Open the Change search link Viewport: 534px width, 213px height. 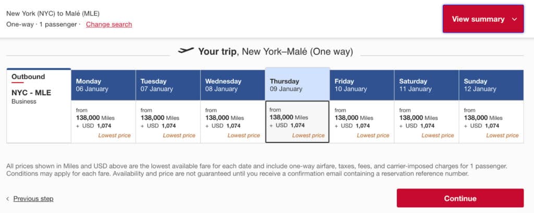[109, 24]
